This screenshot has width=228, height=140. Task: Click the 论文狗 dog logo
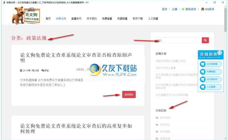coord(26,15)
